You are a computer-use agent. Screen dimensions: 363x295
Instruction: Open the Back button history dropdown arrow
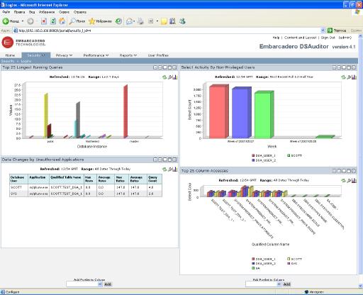(x=23, y=21)
